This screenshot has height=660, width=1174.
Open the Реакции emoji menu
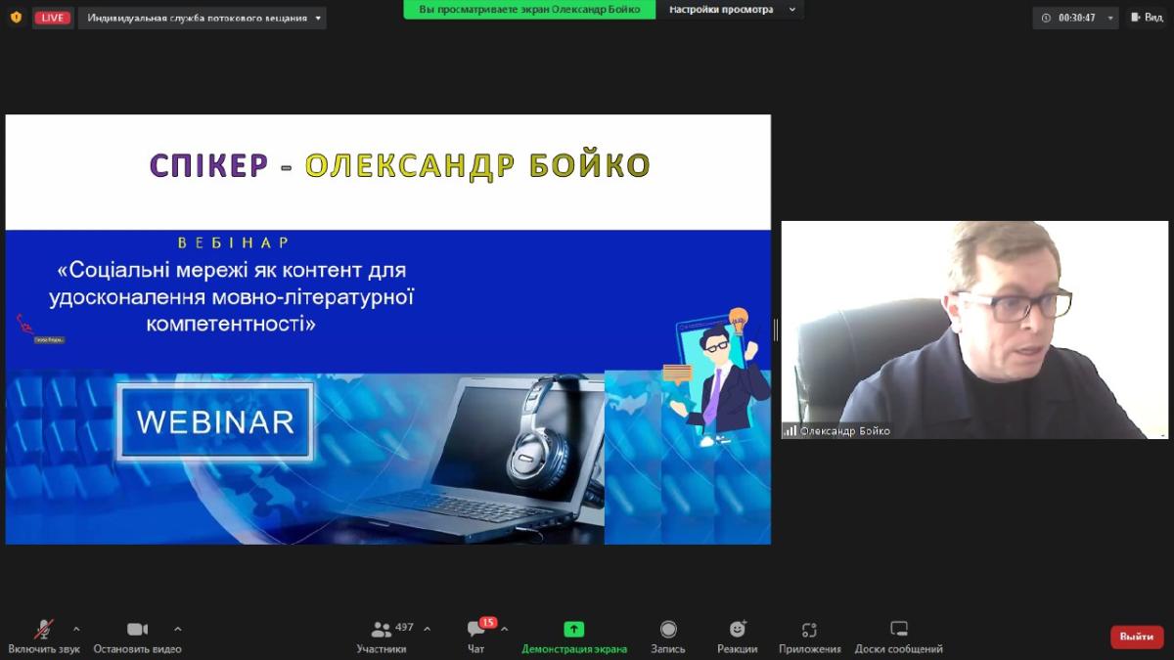[x=737, y=637]
